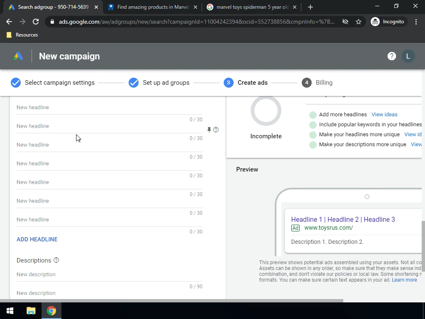This screenshot has height=319, width=425.
Task: Click the first New headline input field
Action: click(x=110, y=108)
